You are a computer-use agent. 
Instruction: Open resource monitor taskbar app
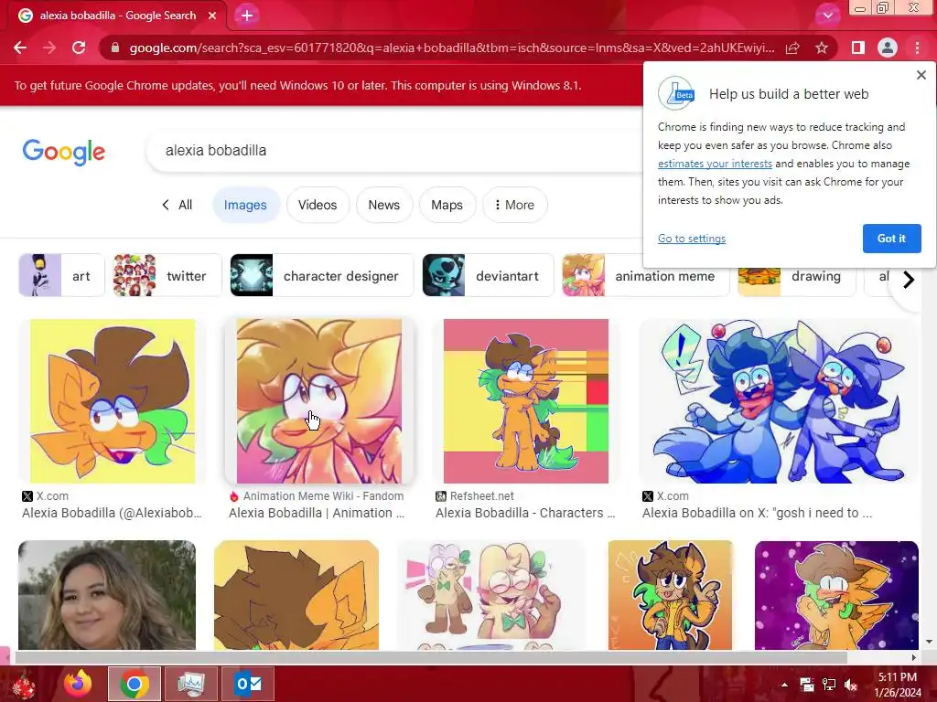pos(190,684)
